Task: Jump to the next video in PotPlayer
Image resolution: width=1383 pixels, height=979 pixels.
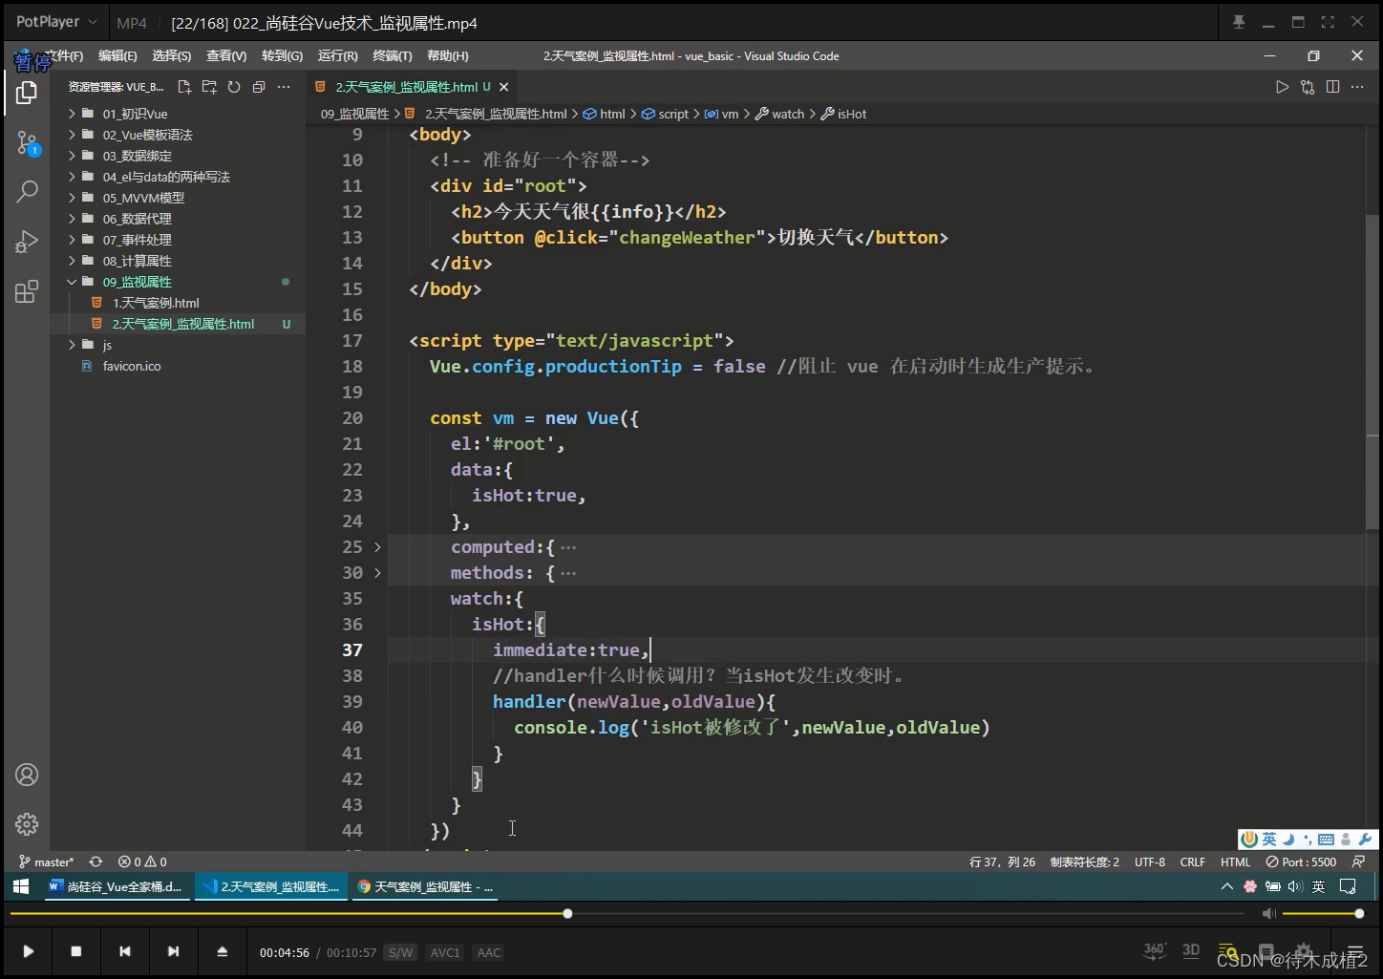Action: click(x=173, y=951)
